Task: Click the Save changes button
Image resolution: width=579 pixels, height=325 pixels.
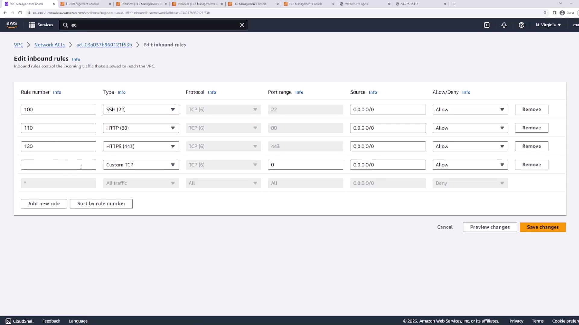Action: (543, 227)
